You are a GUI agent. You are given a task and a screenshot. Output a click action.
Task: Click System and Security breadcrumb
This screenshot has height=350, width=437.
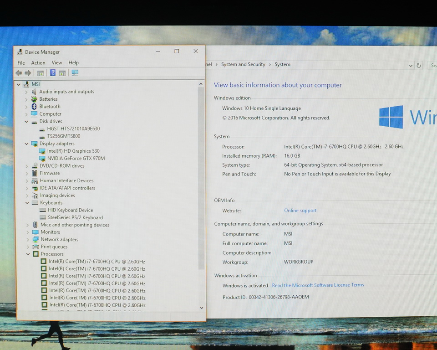(x=243, y=64)
